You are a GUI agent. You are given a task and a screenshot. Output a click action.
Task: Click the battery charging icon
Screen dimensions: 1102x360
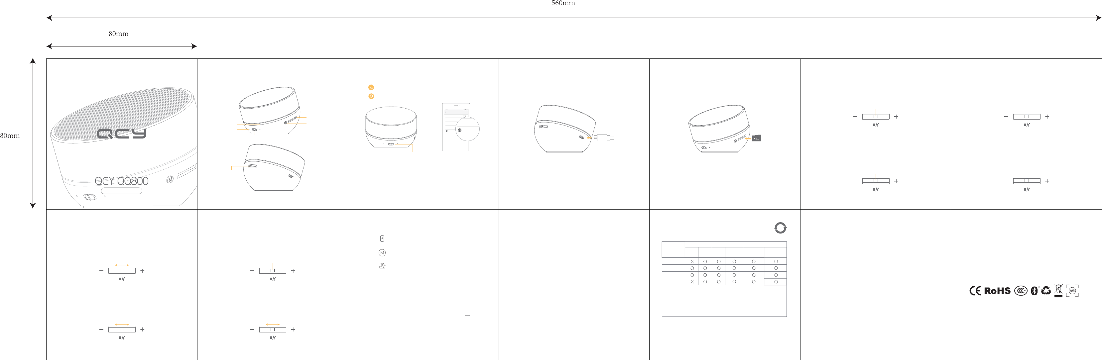coord(382,238)
